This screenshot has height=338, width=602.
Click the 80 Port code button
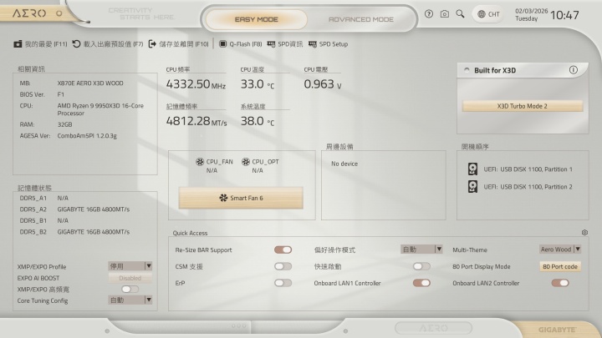560,267
